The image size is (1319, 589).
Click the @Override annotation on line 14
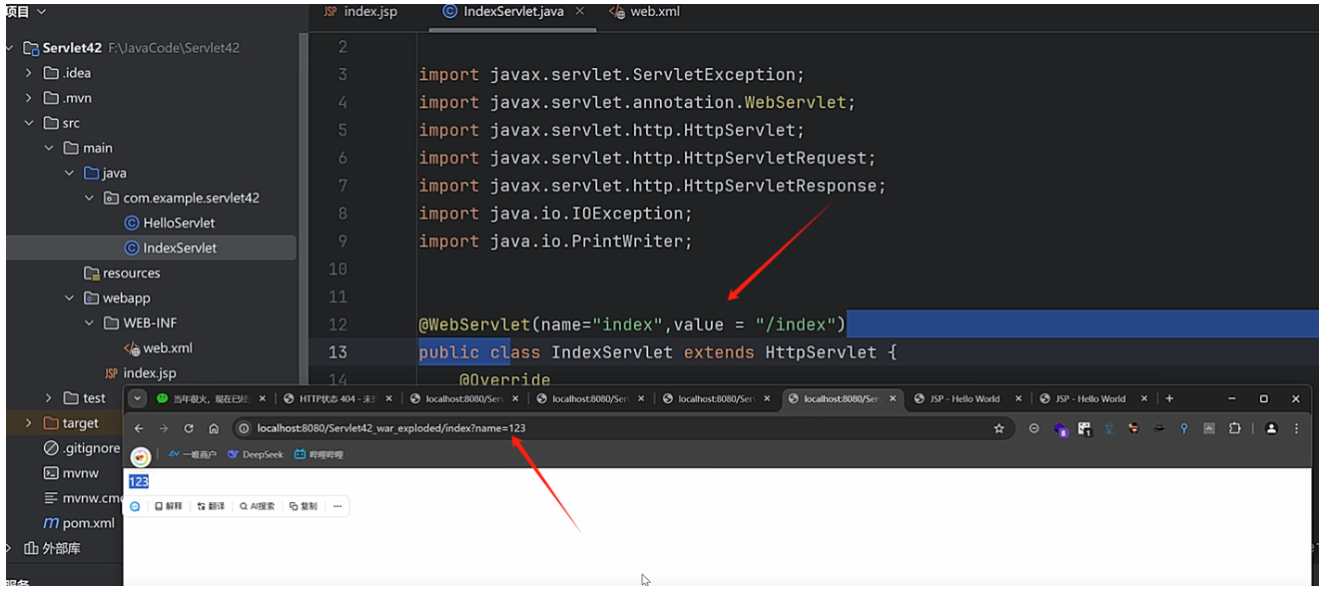click(504, 380)
